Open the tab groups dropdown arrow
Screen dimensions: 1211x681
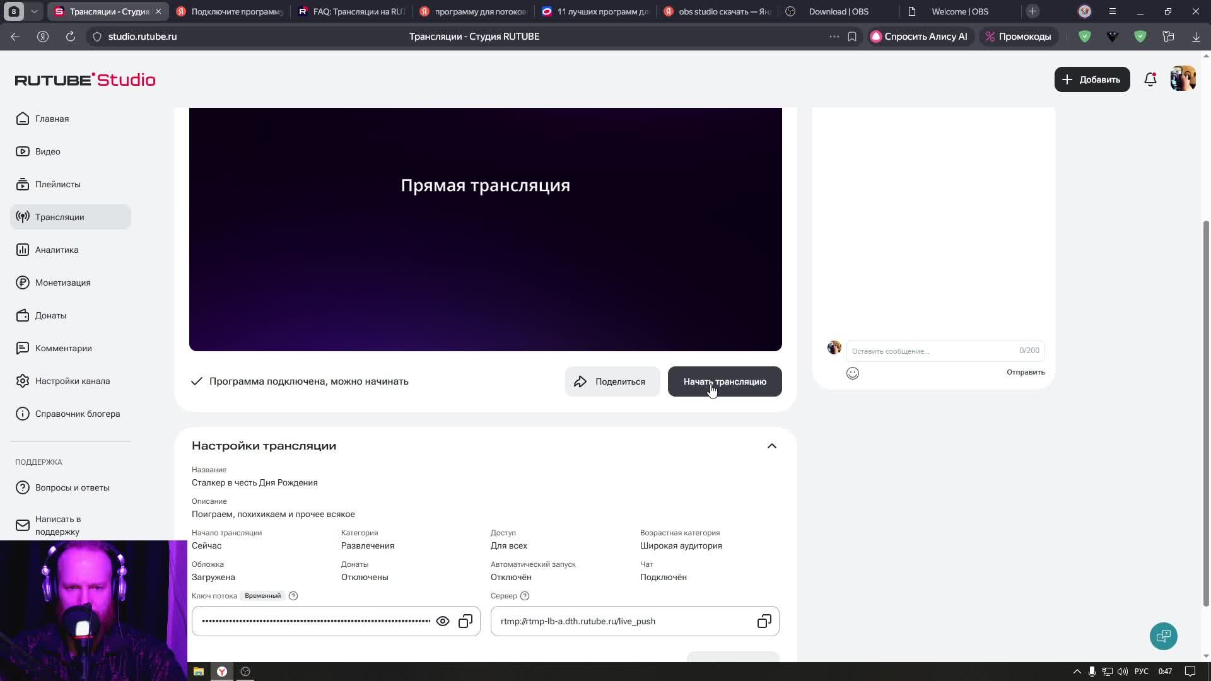[x=34, y=11]
